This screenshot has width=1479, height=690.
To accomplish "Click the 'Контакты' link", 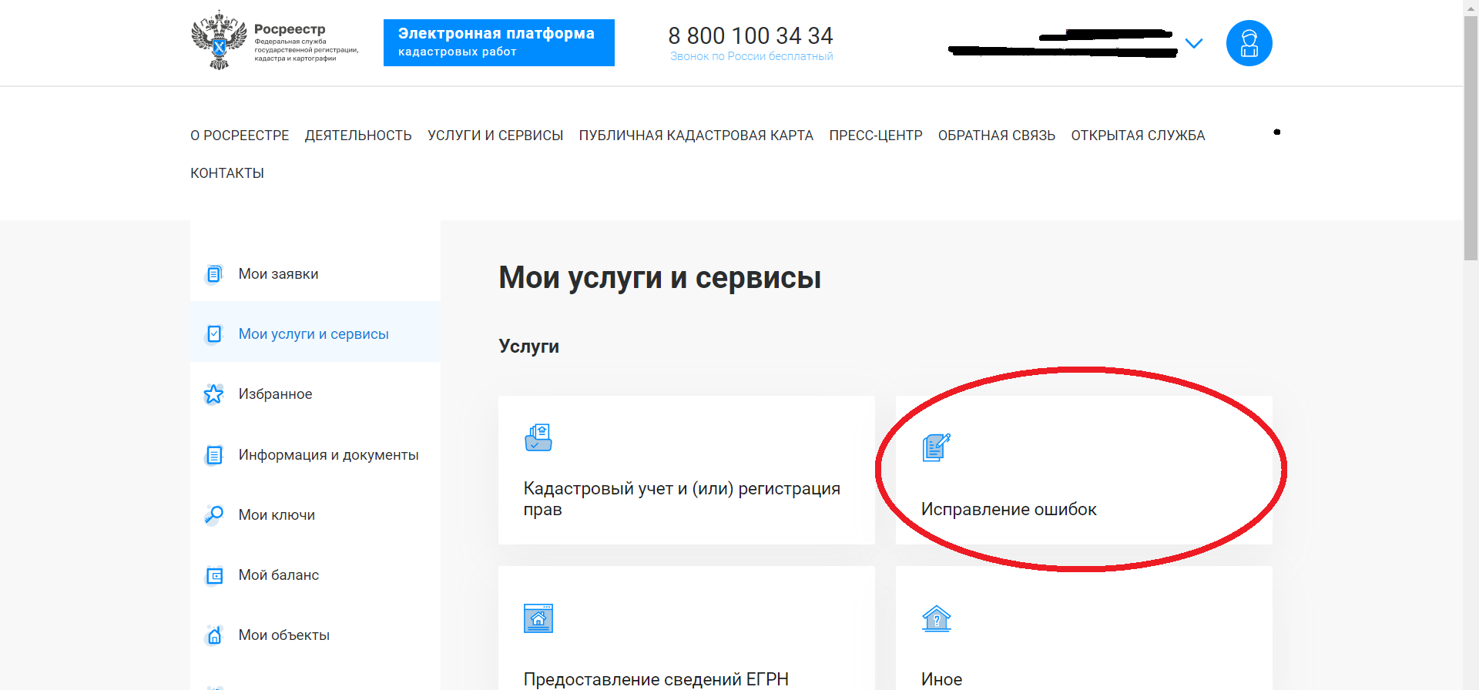I will tap(227, 173).
